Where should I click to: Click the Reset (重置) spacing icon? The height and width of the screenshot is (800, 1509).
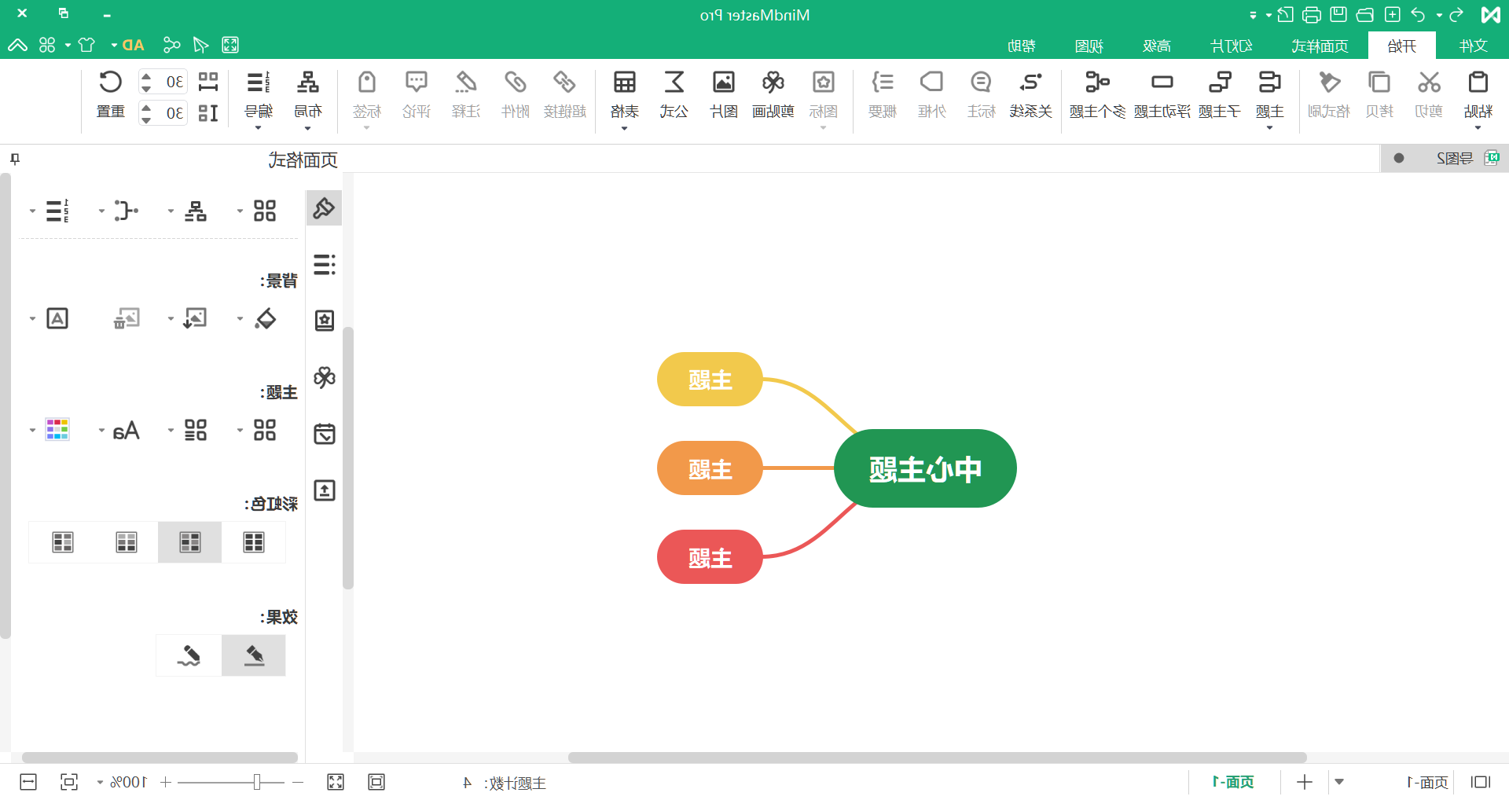pyautogui.click(x=111, y=83)
